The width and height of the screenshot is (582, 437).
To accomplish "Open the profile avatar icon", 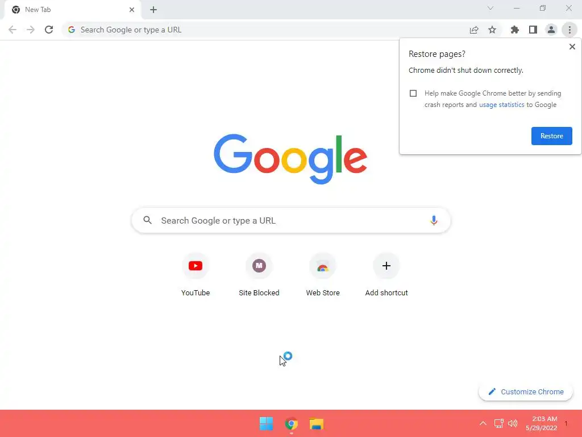I will 551,30.
